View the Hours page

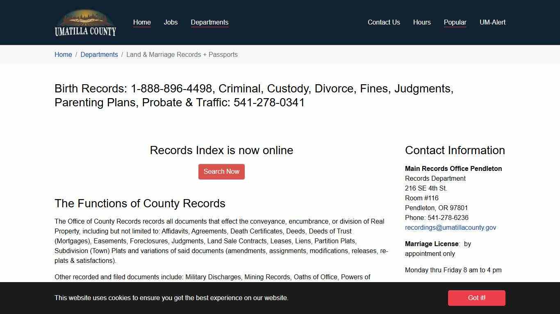[x=422, y=22]
